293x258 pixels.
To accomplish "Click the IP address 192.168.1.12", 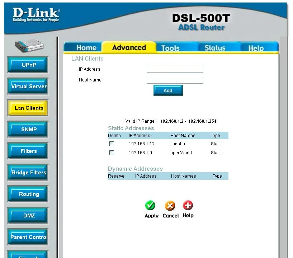I will pos(141,144).
